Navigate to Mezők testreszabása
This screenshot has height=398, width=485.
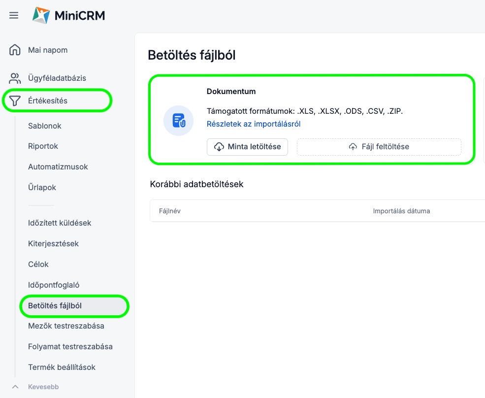66,326
